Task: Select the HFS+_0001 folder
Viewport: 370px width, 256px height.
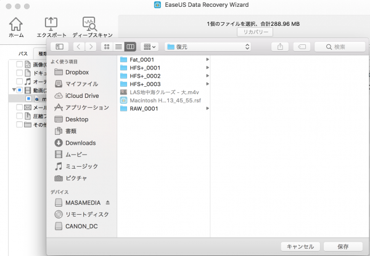Action: 163,68
